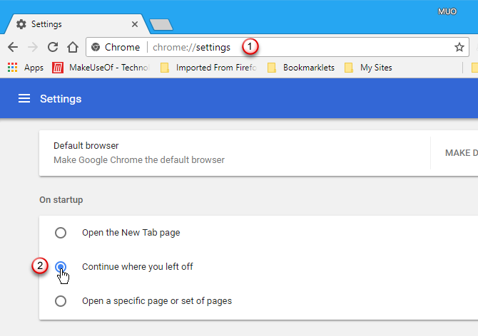Open the MakeUseOf bookmark
Screen dimensions: 478x336
(101, 68)
